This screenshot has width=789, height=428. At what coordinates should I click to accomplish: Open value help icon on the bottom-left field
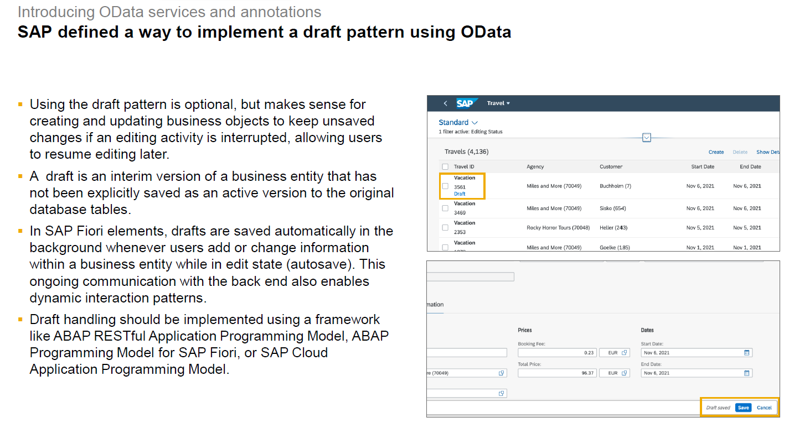501,393
